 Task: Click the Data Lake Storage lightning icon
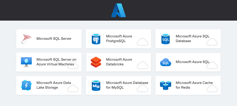(x=26, y=85)
